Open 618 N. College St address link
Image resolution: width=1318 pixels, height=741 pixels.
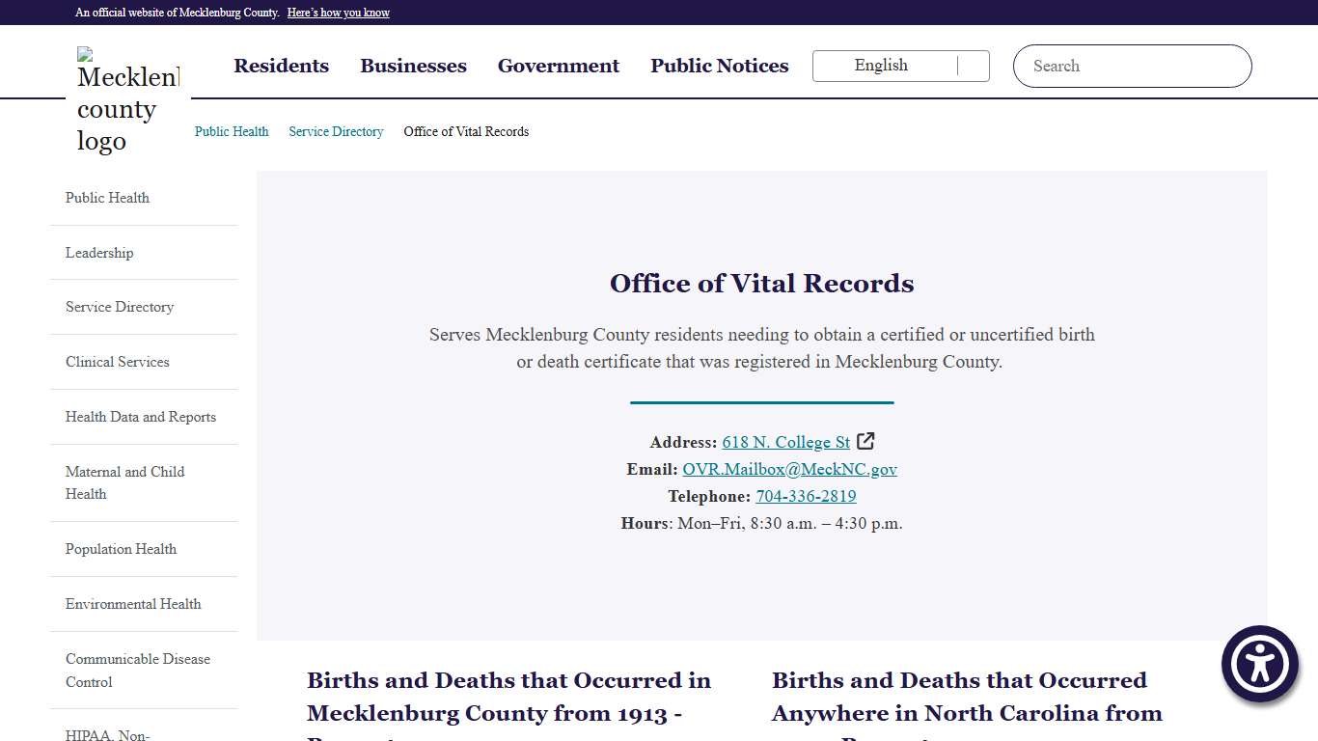pyautogui.click(x=785, y=442)
